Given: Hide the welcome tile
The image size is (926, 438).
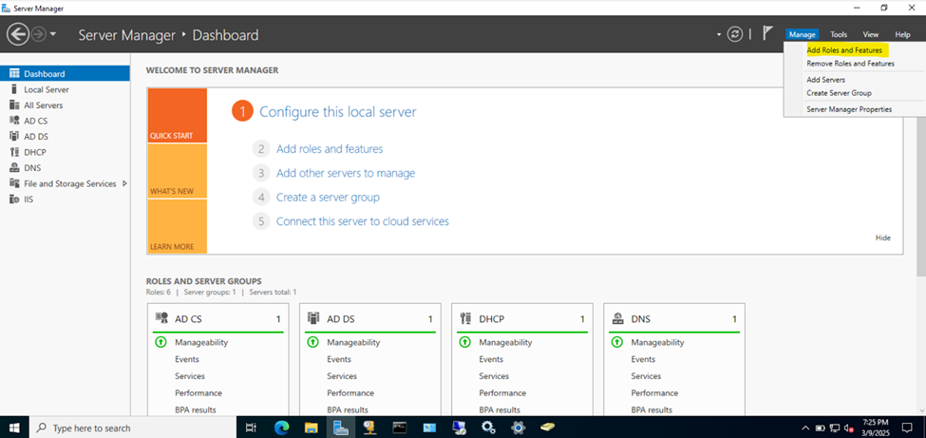Looking at the screenshot, I should click(x=883, y=238).
